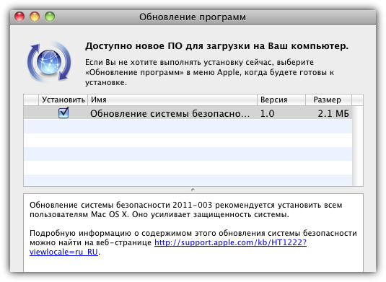Viewport: 386px width, 282px height.
Task: Zoom the window with green button
Action: pyautogui.click(x=50, y=17)
